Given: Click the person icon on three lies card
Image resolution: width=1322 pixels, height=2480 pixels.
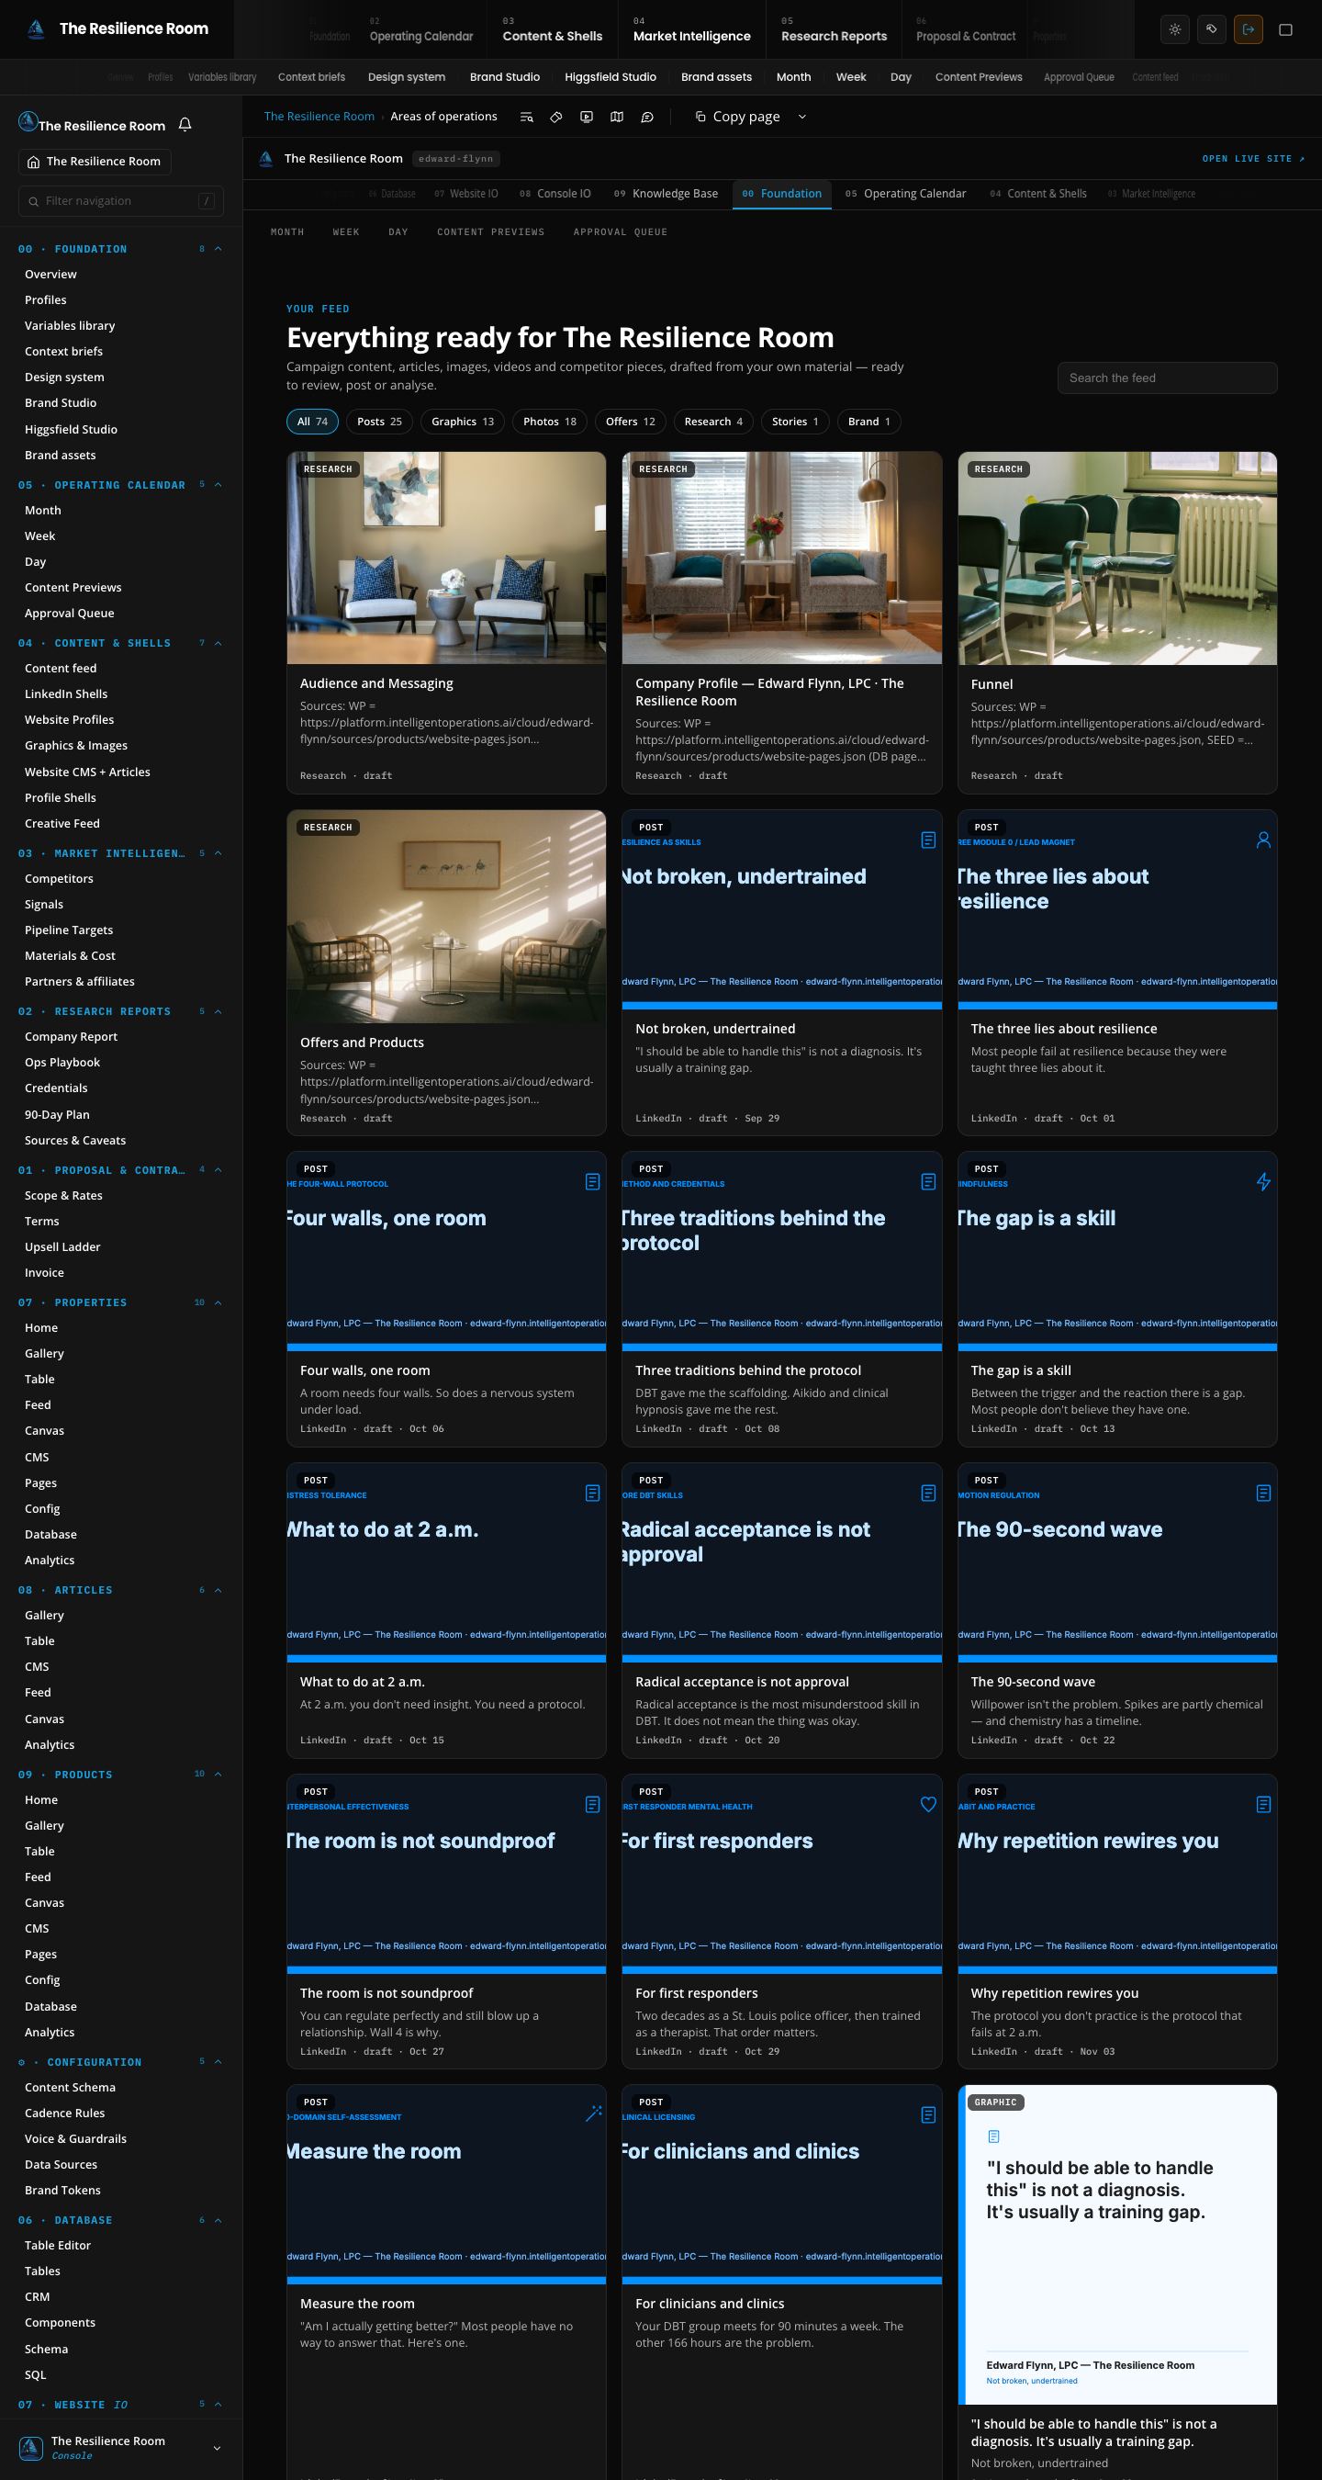Looking at the screenshot, I should point(1263,840).
